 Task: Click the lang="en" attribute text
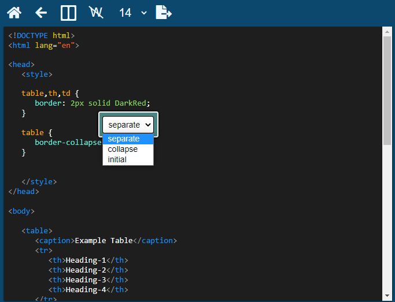pos(55,46)
